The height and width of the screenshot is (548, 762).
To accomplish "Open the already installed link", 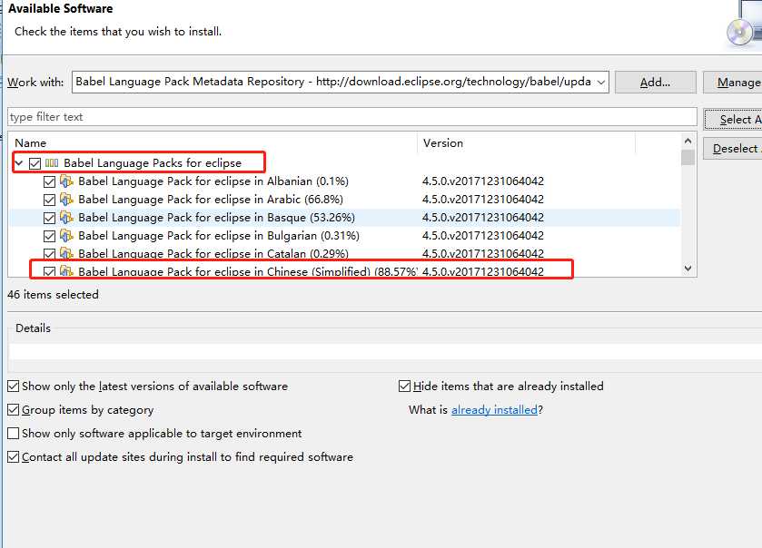I will point(494,410).
